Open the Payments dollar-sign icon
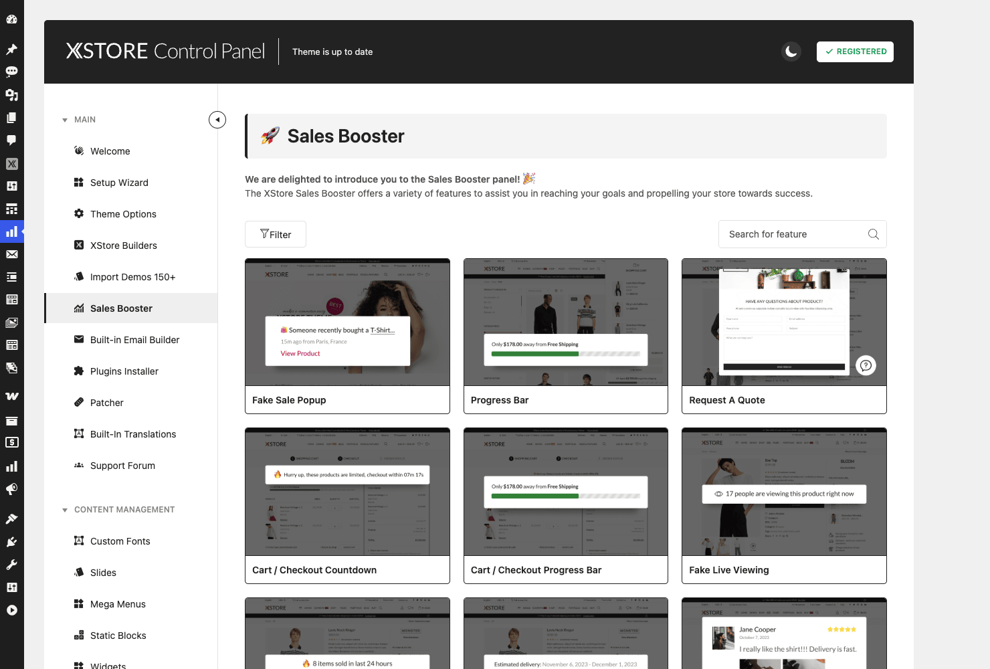 [x=11, y=442]
